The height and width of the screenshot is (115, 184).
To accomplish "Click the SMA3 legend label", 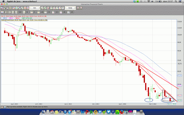I will [x=4, y=18].
